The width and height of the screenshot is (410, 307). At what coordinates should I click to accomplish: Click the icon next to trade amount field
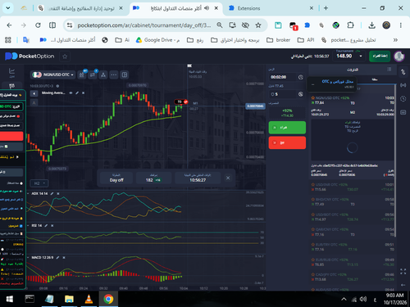coord(301,94)
